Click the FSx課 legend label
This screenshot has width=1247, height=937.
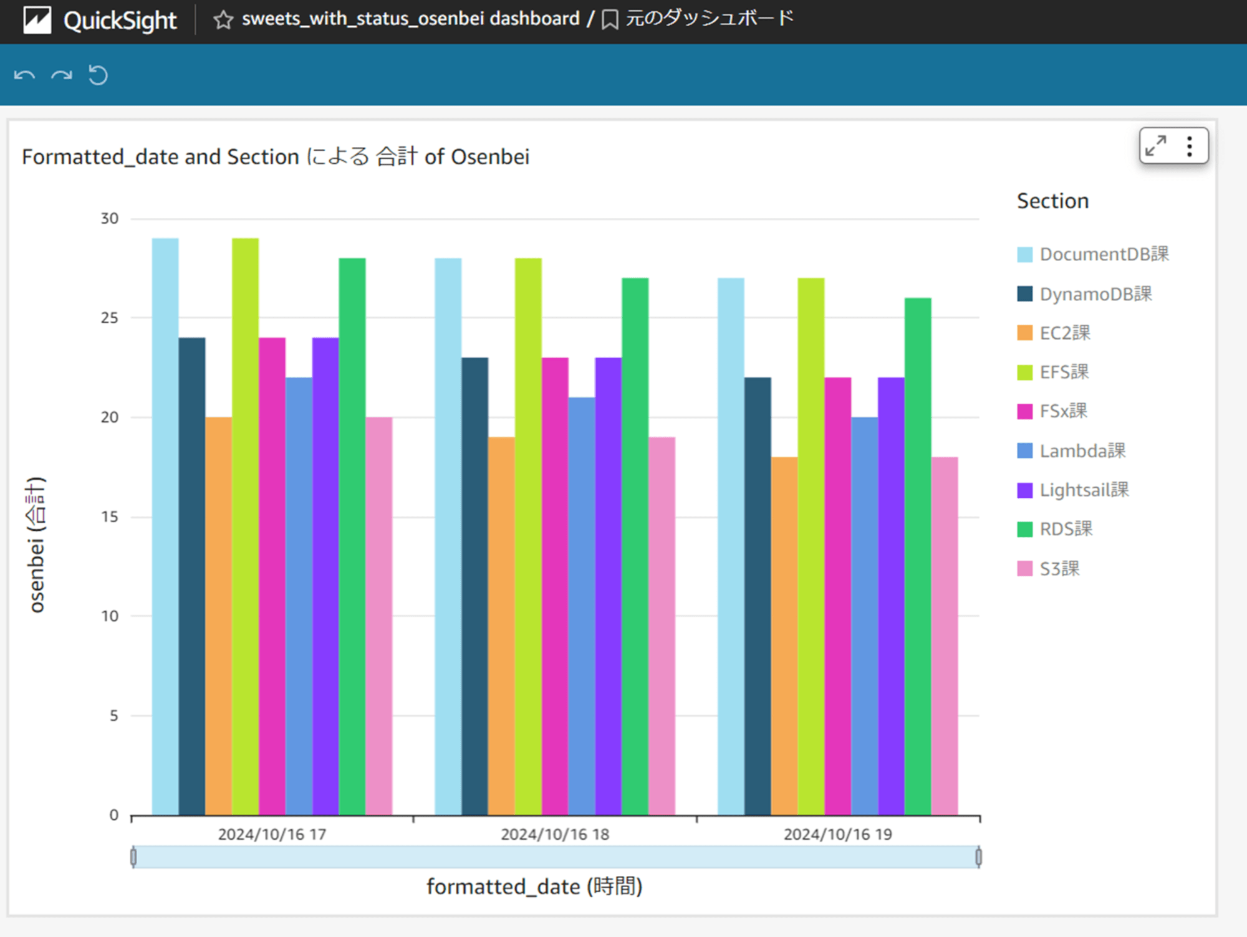pos(1063,411)
